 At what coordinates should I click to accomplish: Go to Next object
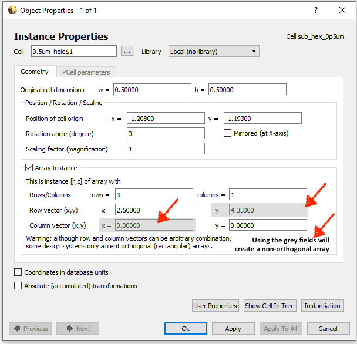78,329
